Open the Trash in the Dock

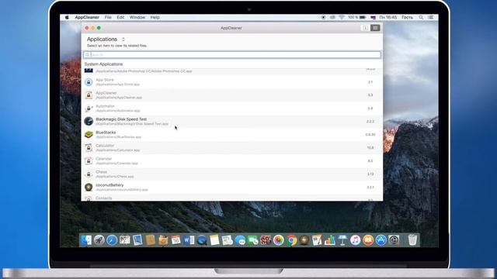tap(412, 240)
